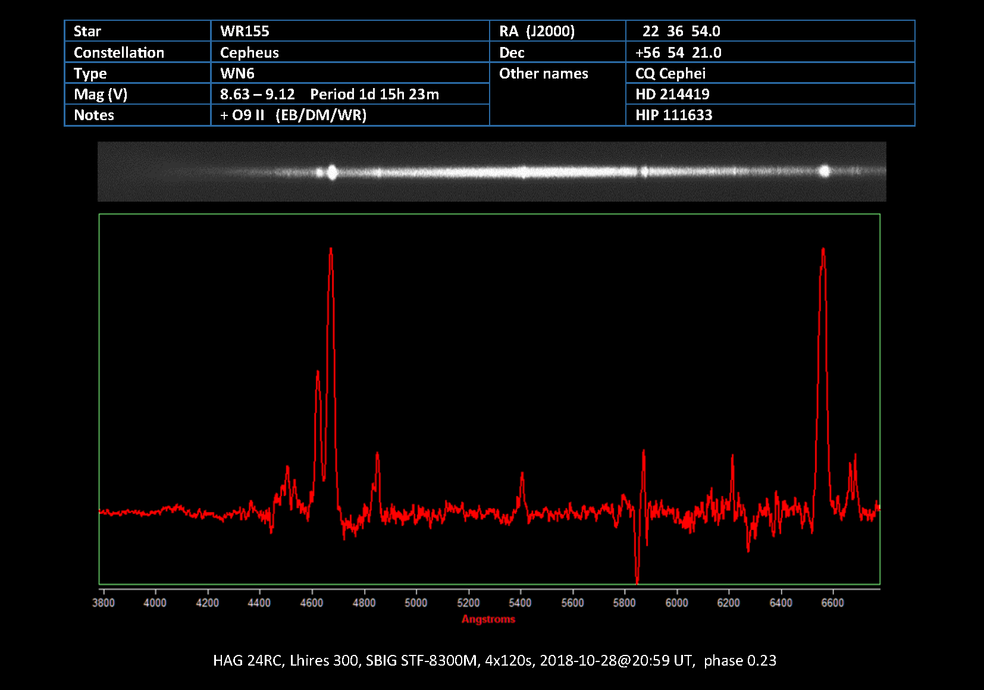Click the emission peak near 4860 Å

coord(377,456)
